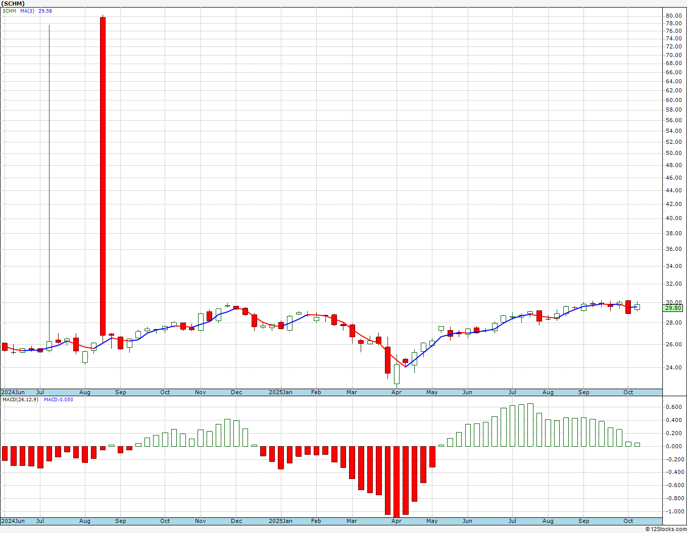Image resolution: width=687 pixels, height=533 pixels.
Task: Click the MA(3) indicator label
Action: click(x=27, y=11)
